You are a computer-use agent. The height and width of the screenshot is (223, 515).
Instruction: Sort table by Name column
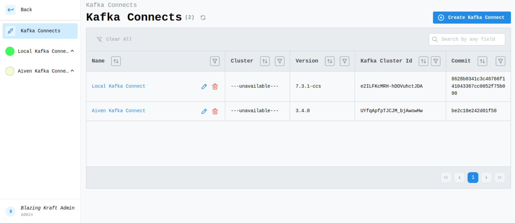116,61
